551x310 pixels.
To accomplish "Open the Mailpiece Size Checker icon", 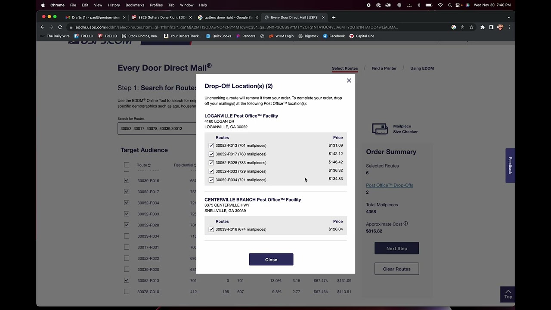I will (x=380, y=129).
